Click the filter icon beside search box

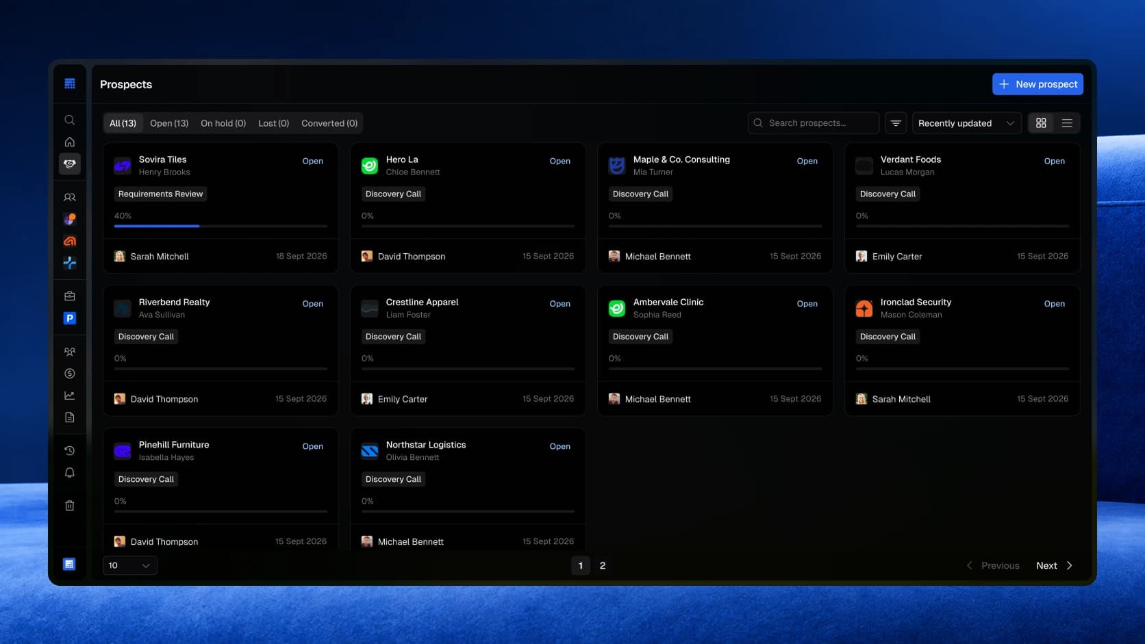point(896,123)
